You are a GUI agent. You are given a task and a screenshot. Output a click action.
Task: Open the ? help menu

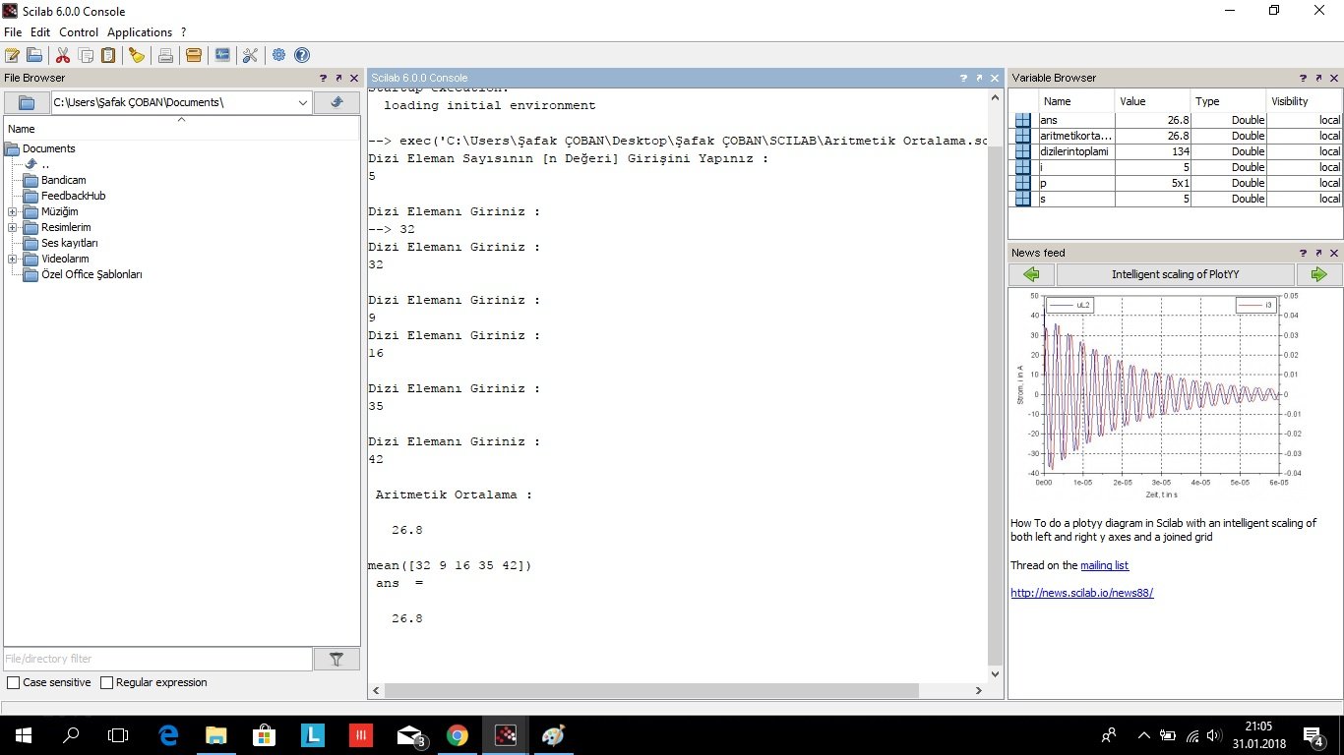point(183,32)
